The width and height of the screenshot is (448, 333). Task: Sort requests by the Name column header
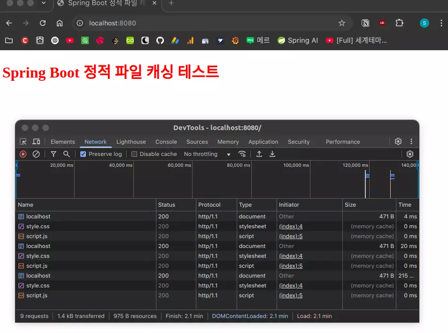click(x=86, y=205)
